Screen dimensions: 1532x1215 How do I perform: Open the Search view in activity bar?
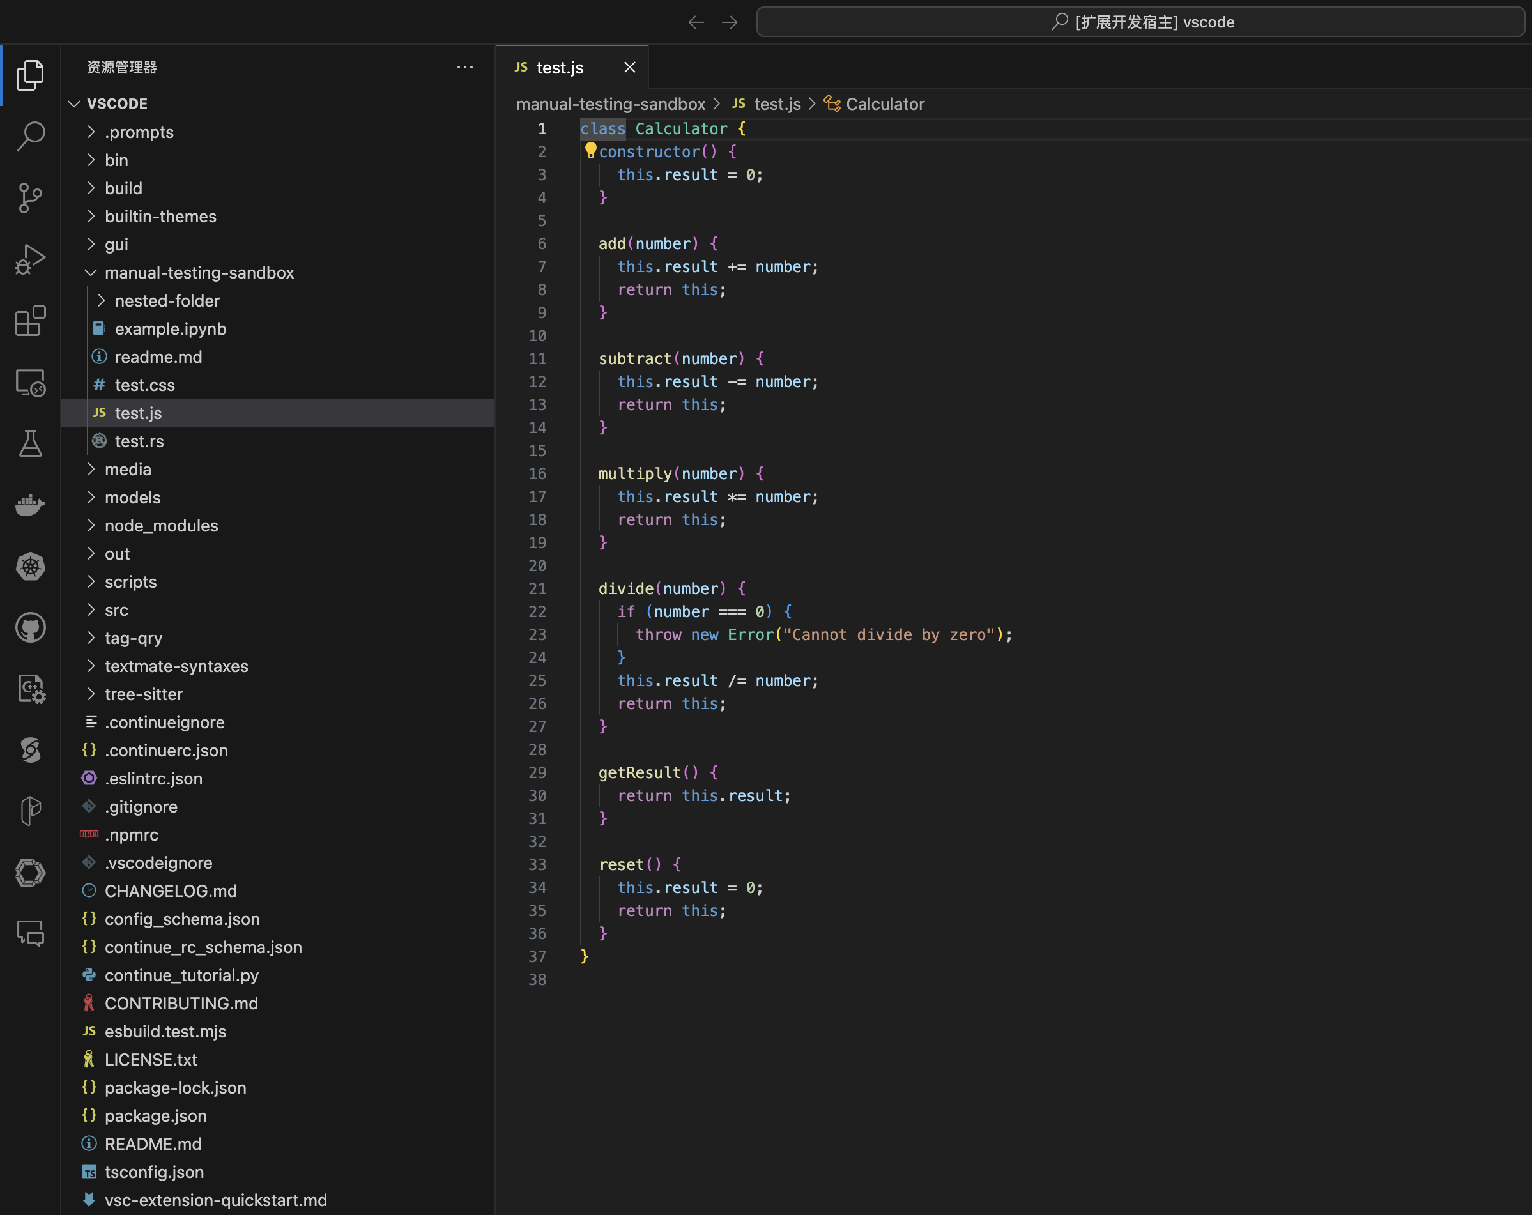pos(30,135)
